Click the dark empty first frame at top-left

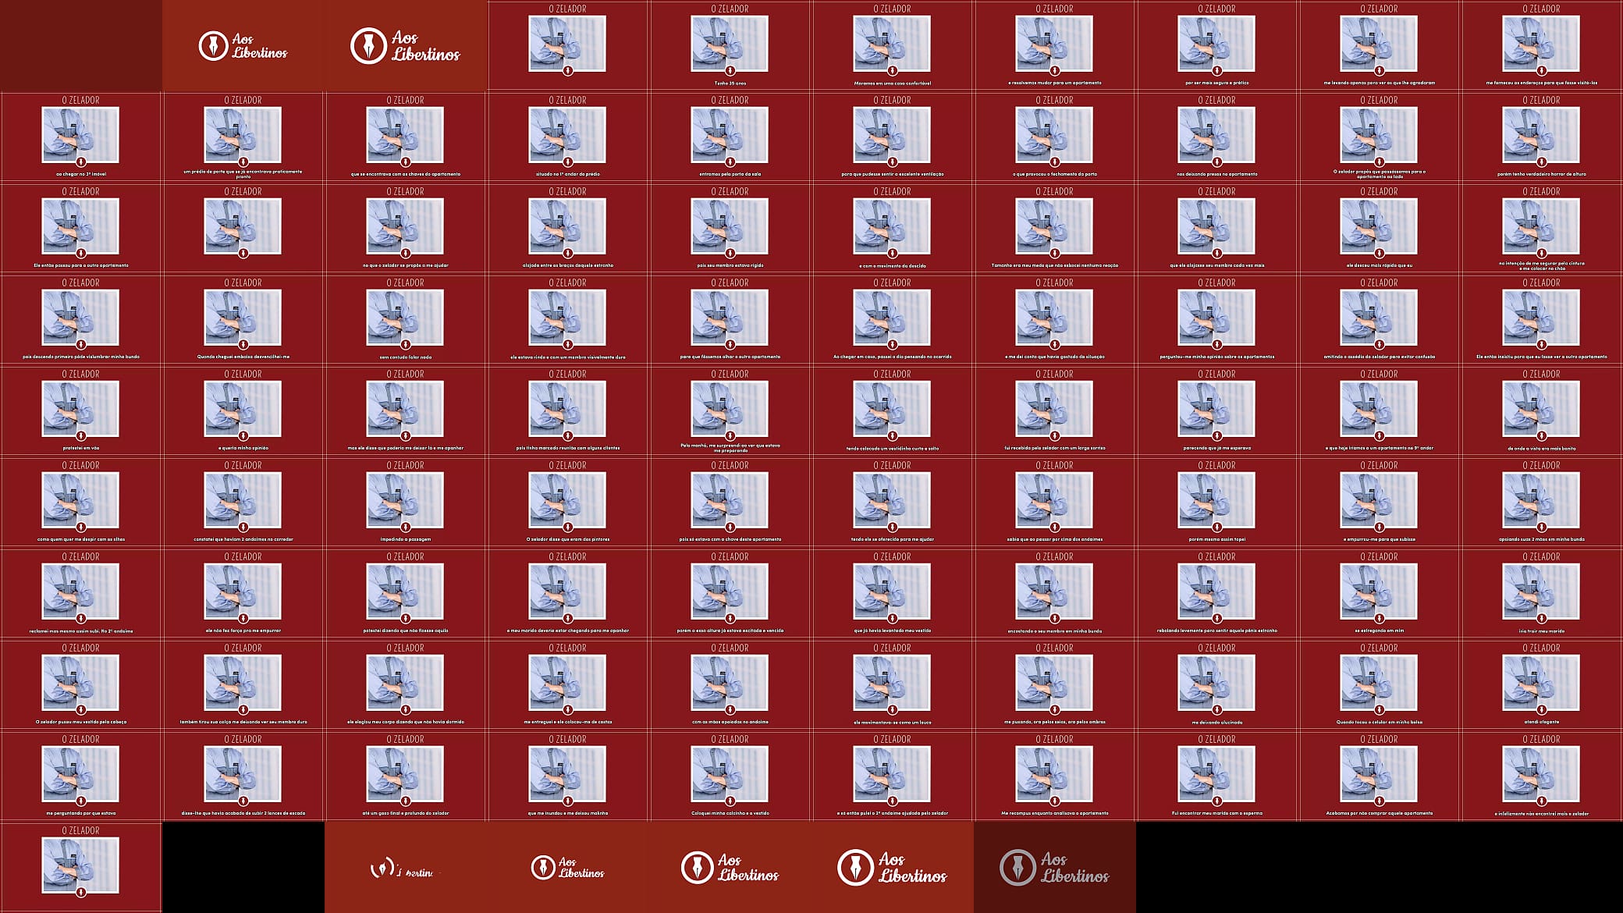[x=80, y=45]
